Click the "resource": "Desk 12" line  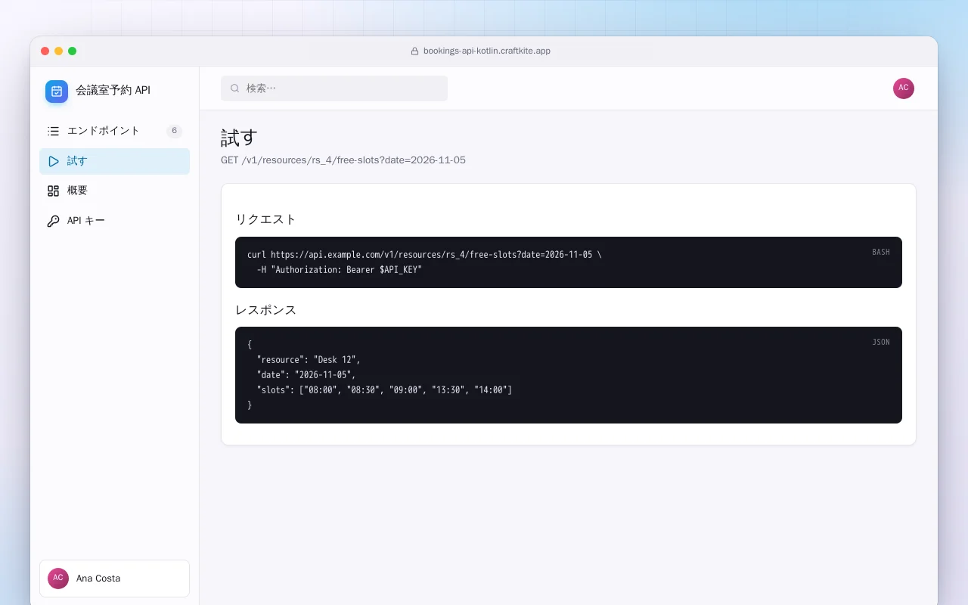309,360
